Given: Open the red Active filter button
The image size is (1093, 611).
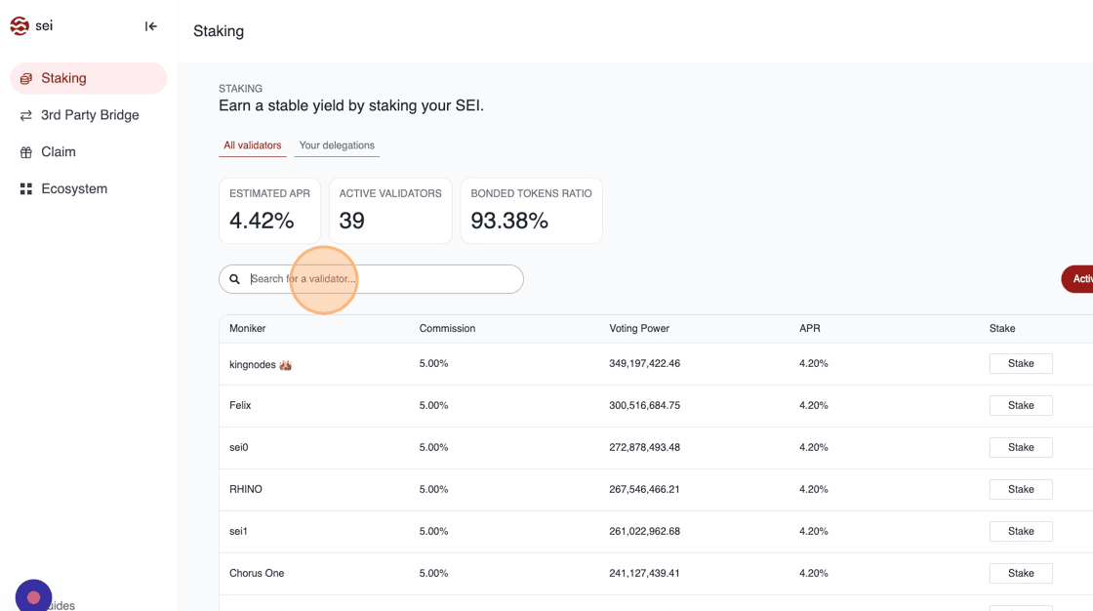Looking at the screenshot, I should 1078,279.
